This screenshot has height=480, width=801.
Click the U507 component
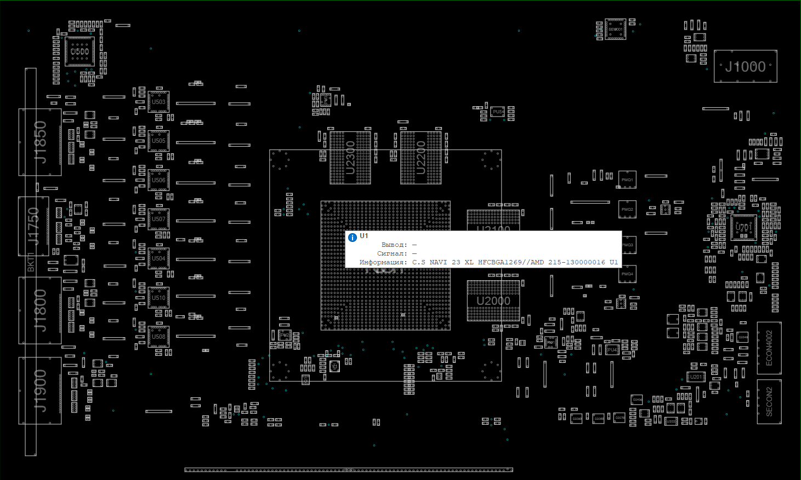158,219
